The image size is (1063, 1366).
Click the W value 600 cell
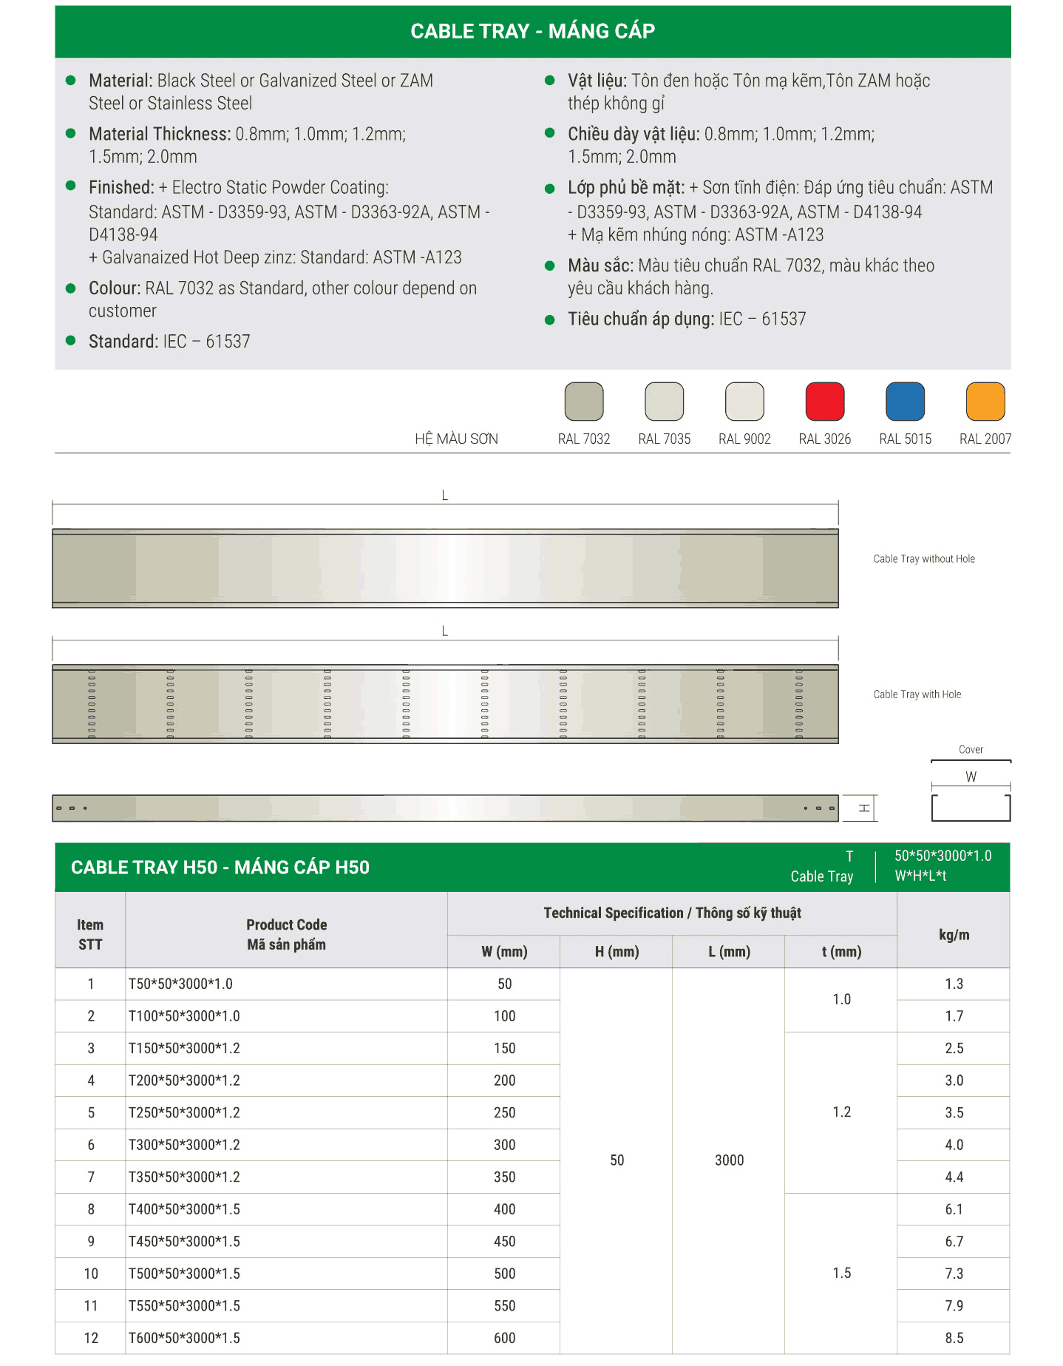504,1337
